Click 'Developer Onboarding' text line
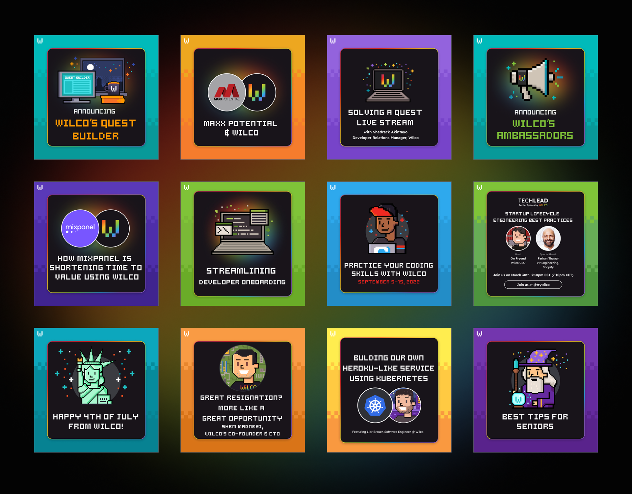The image size is (632, 494). coord(242,282)
